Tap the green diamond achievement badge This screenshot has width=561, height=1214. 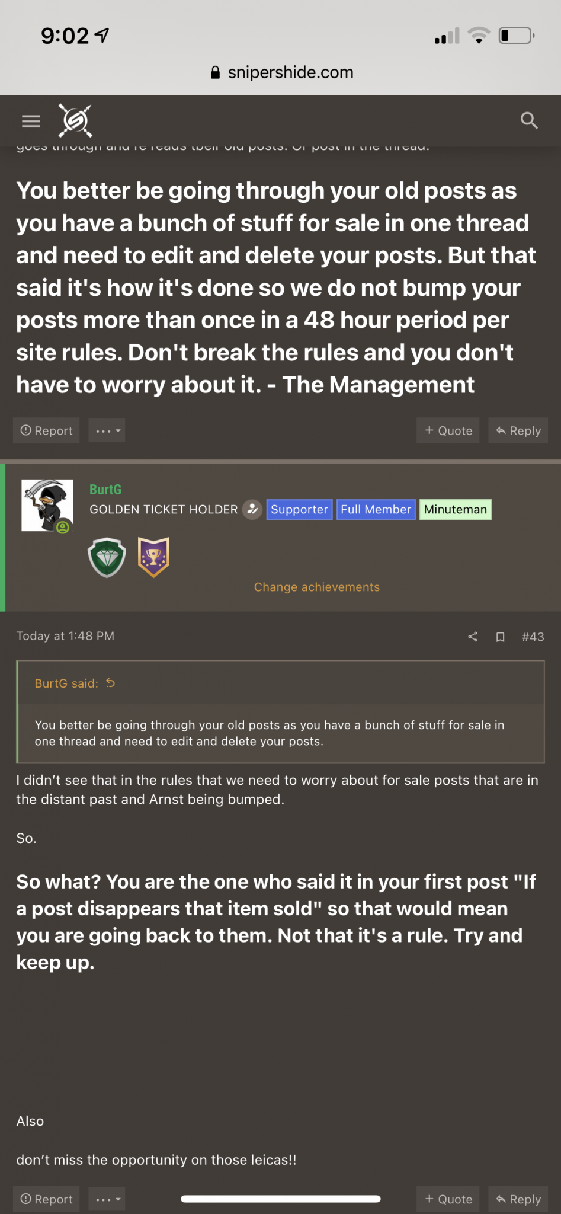point(107,557)
